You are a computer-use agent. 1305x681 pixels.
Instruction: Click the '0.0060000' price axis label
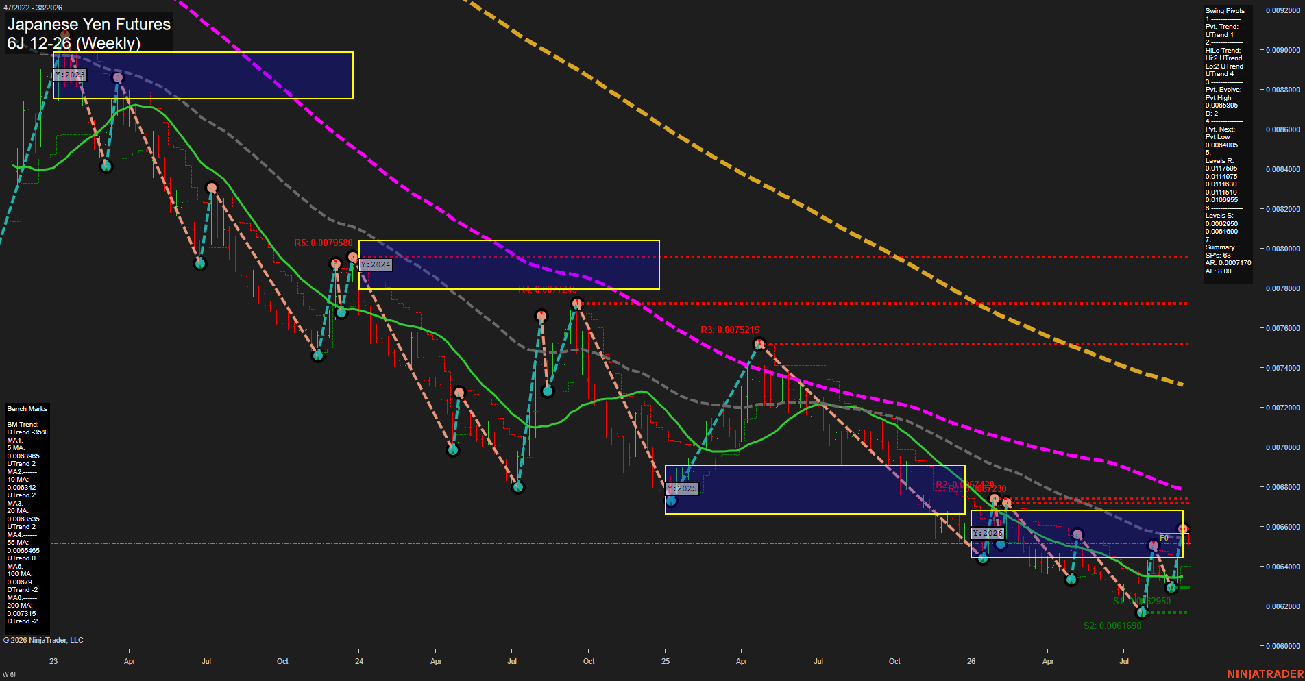(1283, 646)
